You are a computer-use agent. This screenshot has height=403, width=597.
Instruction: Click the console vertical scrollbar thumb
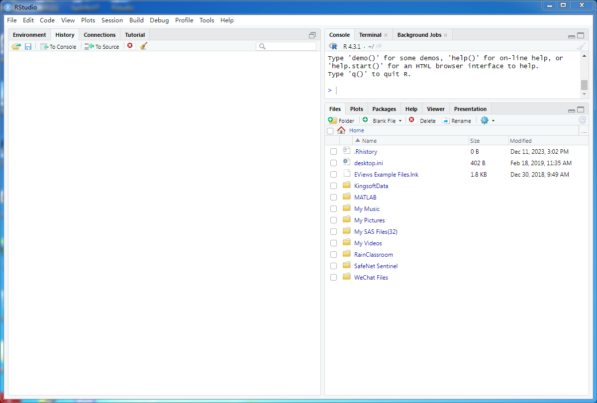pos(584,85)
